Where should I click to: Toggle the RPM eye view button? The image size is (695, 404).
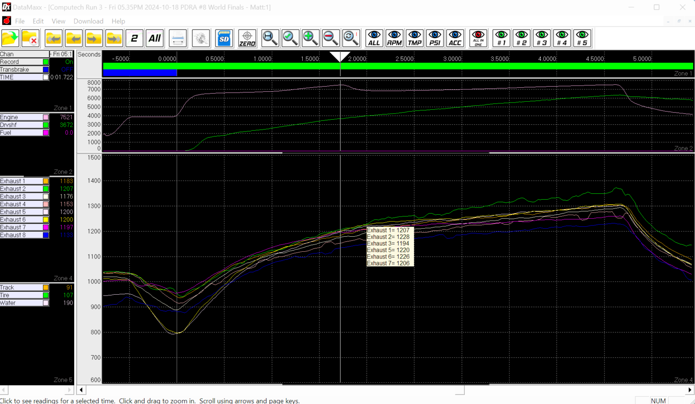click(x=394, y=38)
